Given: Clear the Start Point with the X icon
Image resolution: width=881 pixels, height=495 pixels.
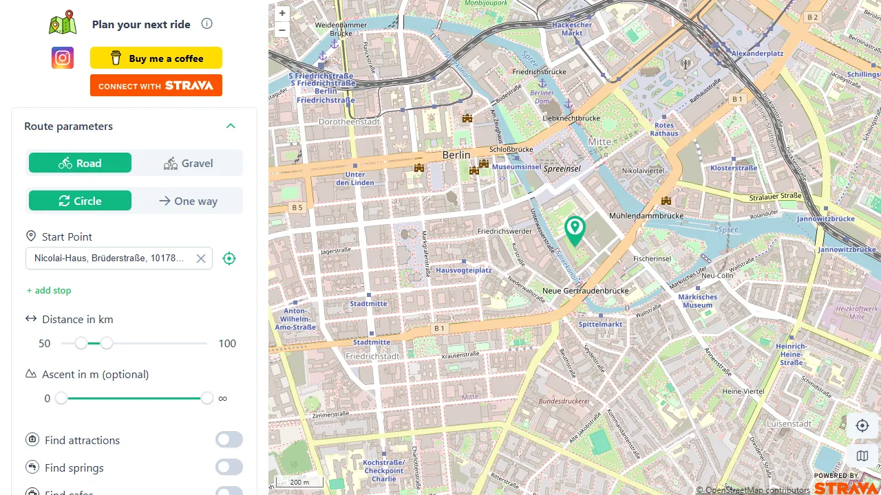Looking at the screenshot, I should coord(201,258).
